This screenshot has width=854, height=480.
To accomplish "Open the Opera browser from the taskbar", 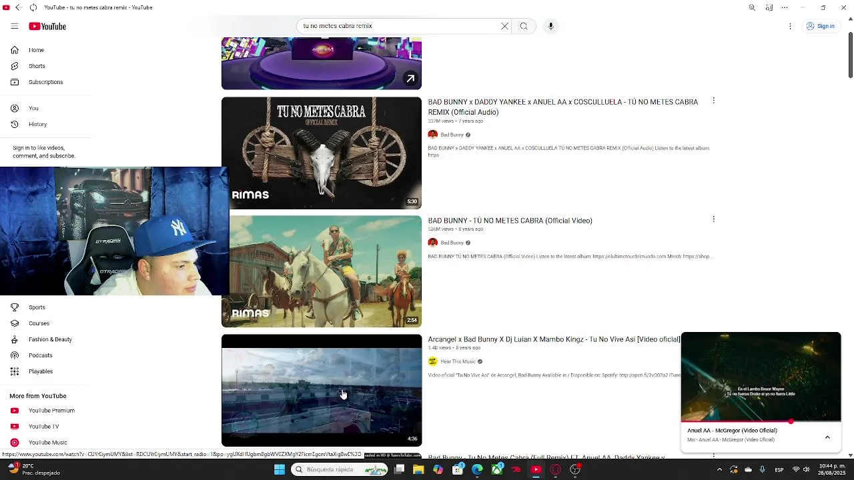I will pyautogui.click(x=555, y=470).
